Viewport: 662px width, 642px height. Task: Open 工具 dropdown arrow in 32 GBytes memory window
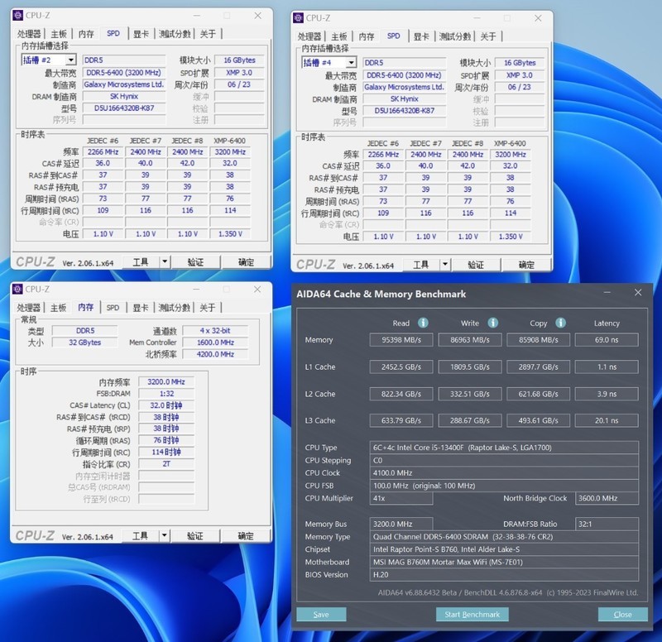(164, 536)
